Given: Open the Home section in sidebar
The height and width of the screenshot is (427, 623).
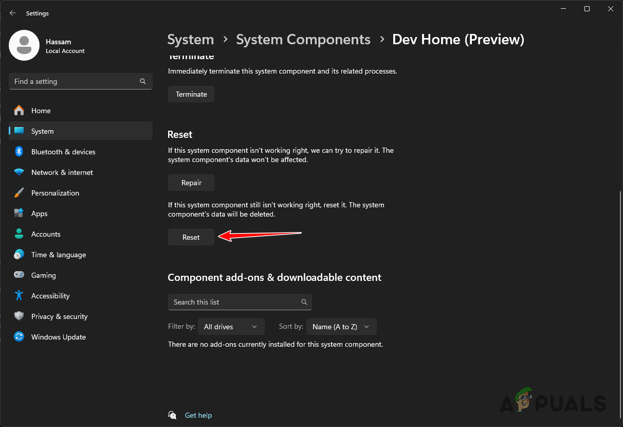Looking at the screenshot, I should pos(41,111).
